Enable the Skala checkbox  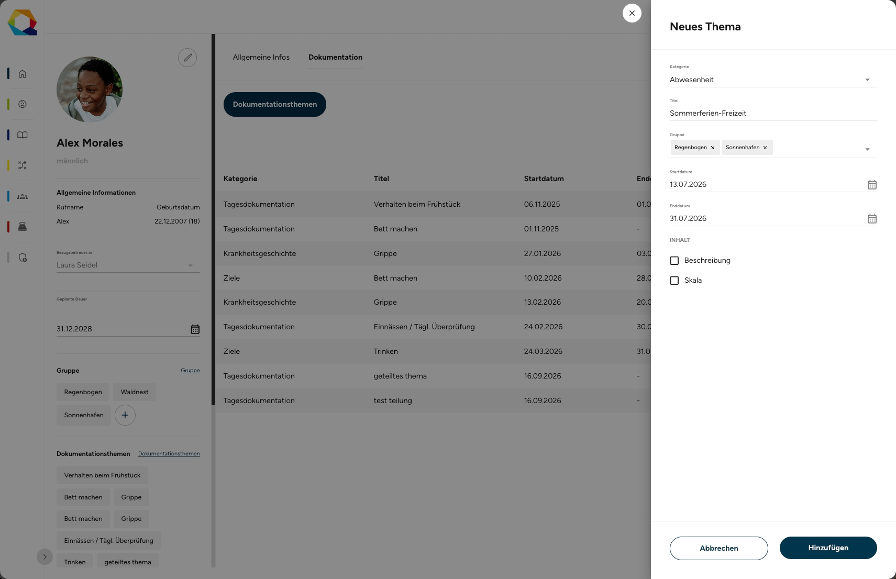[x=674, y=281]
